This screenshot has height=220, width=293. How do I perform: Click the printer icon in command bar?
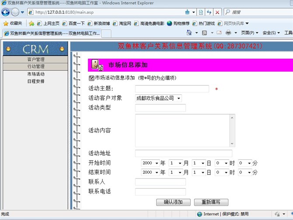pyautogui.click(x=228, y=33)
